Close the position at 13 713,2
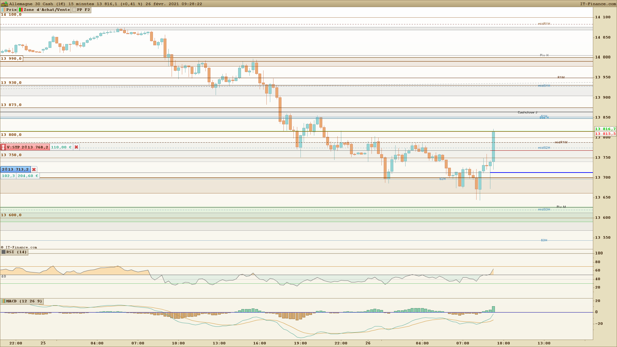The height and width of the screenshot is (347, 617). click(x=34, y=170)
